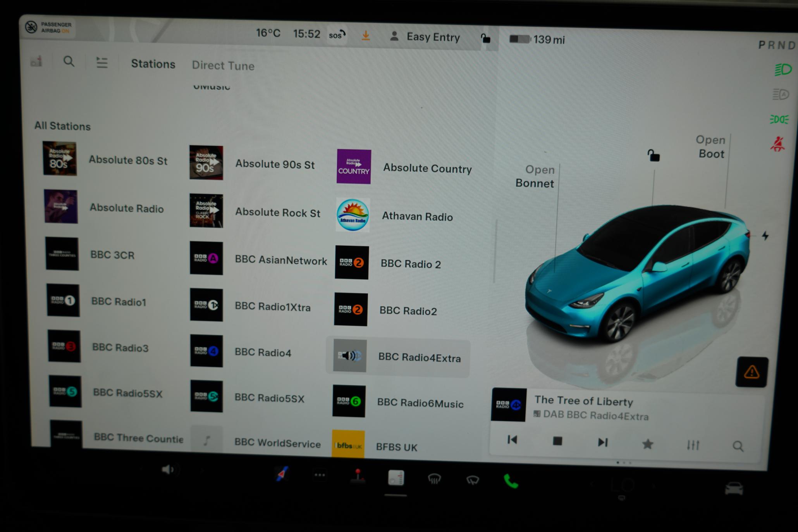
Task: Open navigation app in bottom dock
Action: click(x=282, y=474)
